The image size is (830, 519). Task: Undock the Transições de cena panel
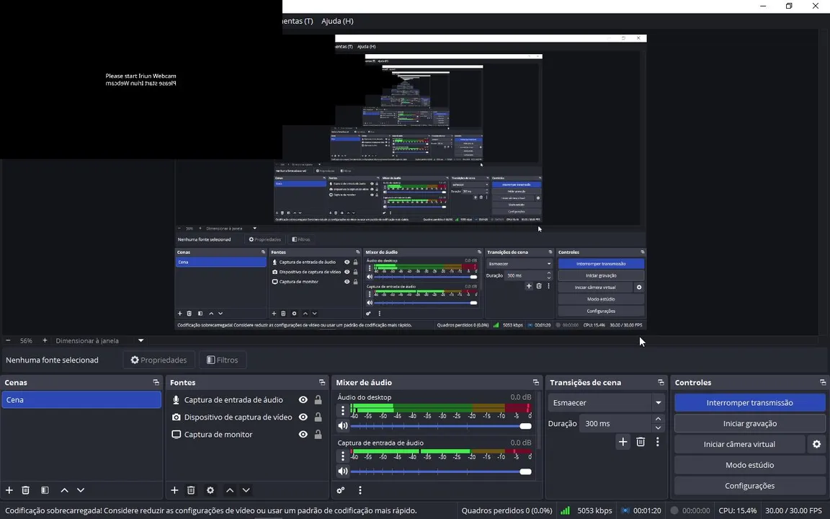(661, 382)
